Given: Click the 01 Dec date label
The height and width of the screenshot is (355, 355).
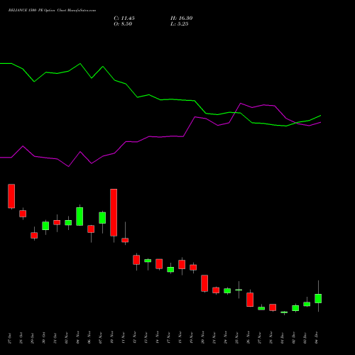Looking at the screenshot, I should pos(282,338).
